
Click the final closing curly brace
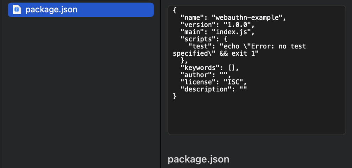[175, 96]
